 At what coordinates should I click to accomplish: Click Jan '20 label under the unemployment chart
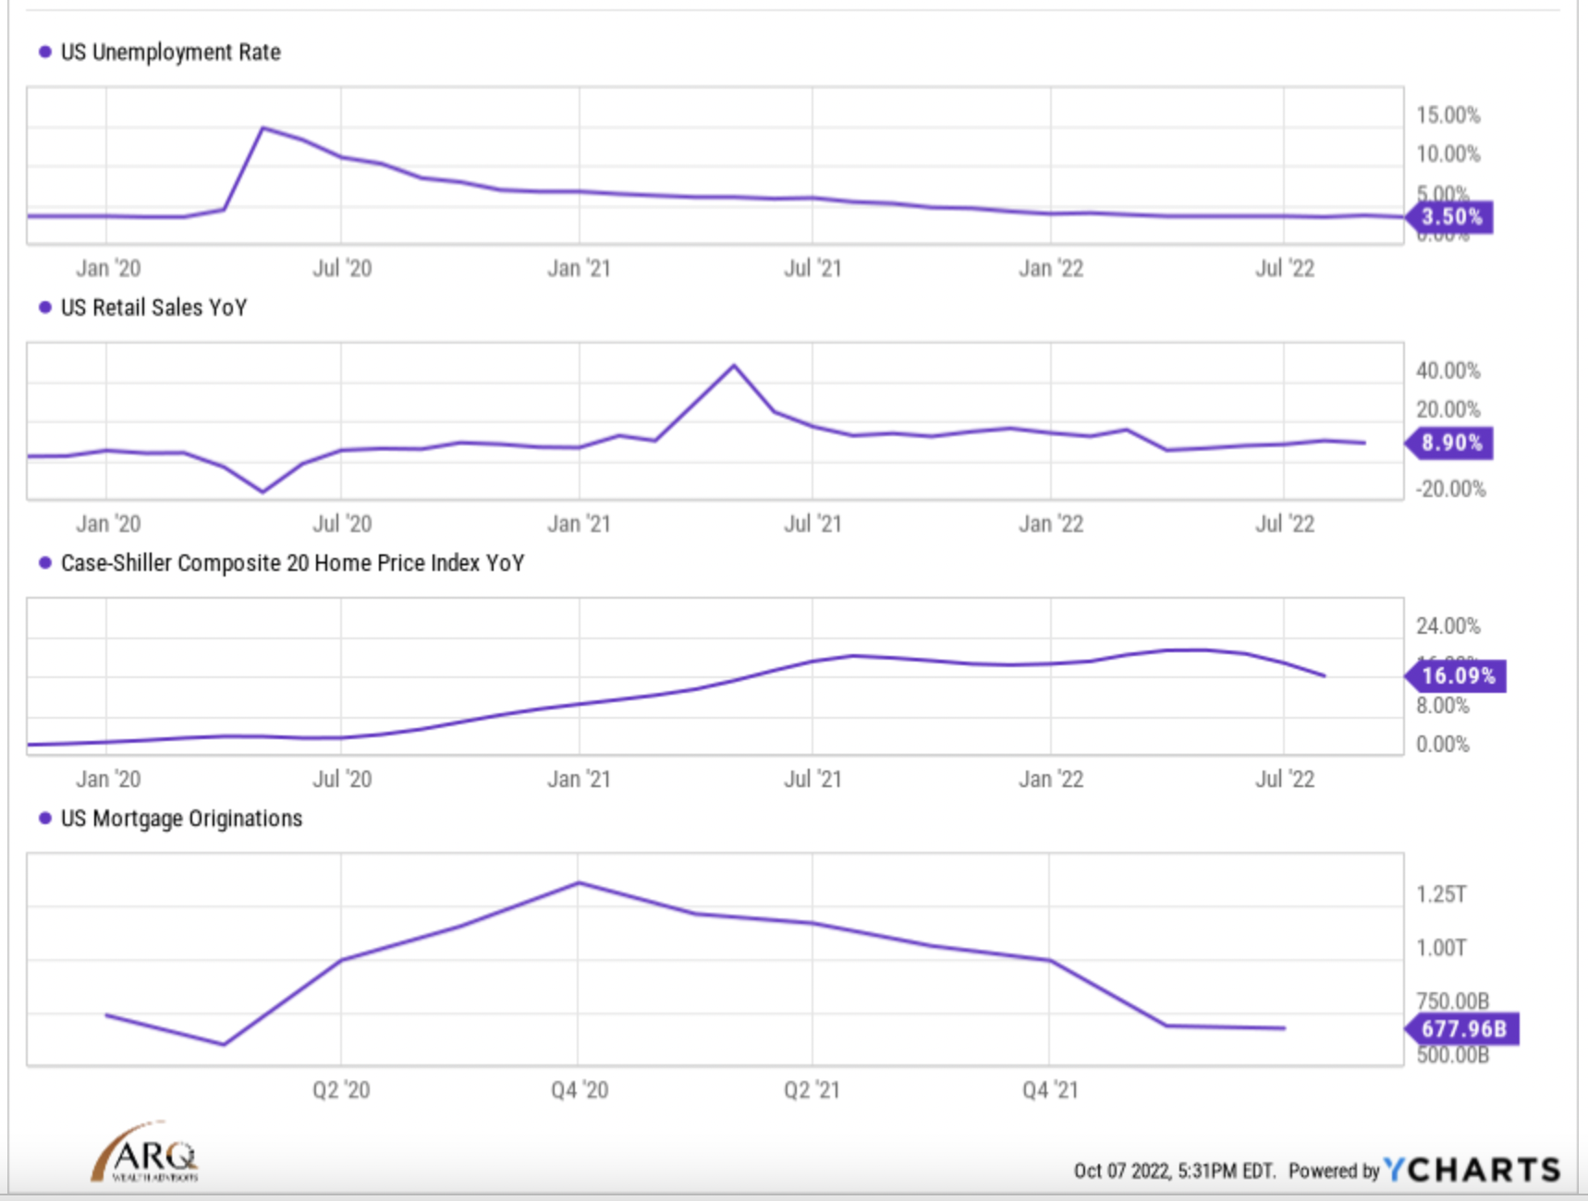coord(108,269)
